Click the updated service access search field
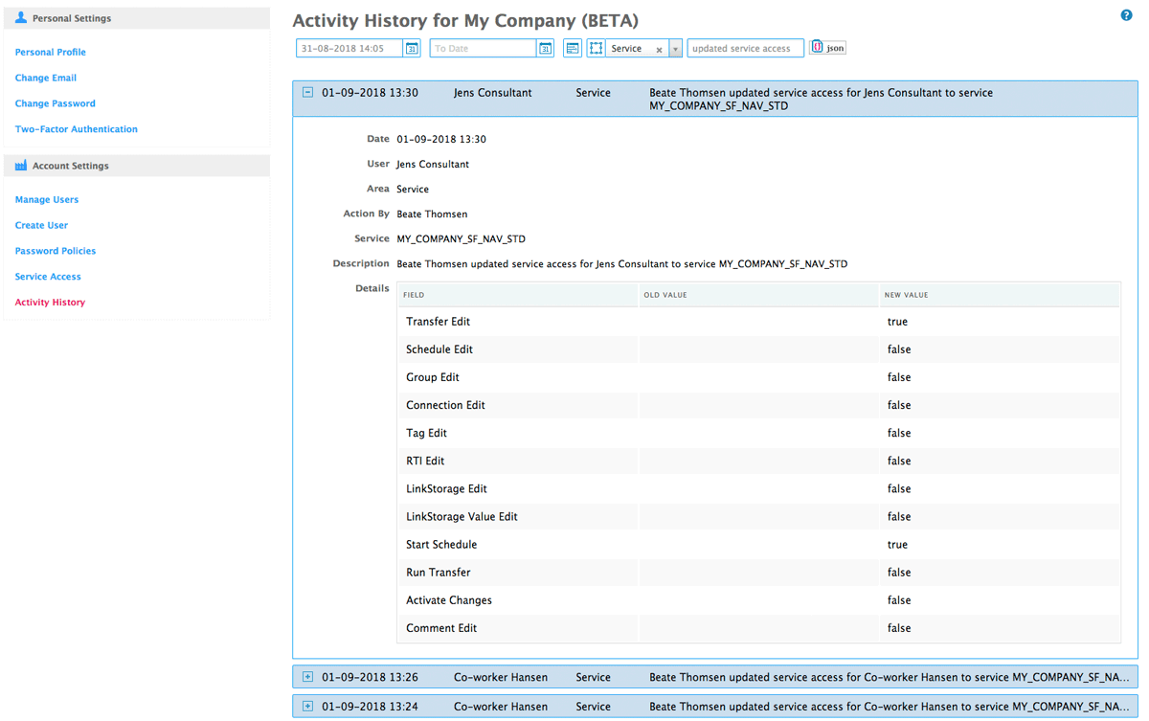Screen dimensions: 1149x721 point(745,49)
